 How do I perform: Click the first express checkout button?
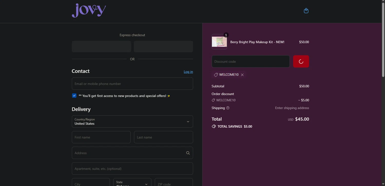click(101, 46)
